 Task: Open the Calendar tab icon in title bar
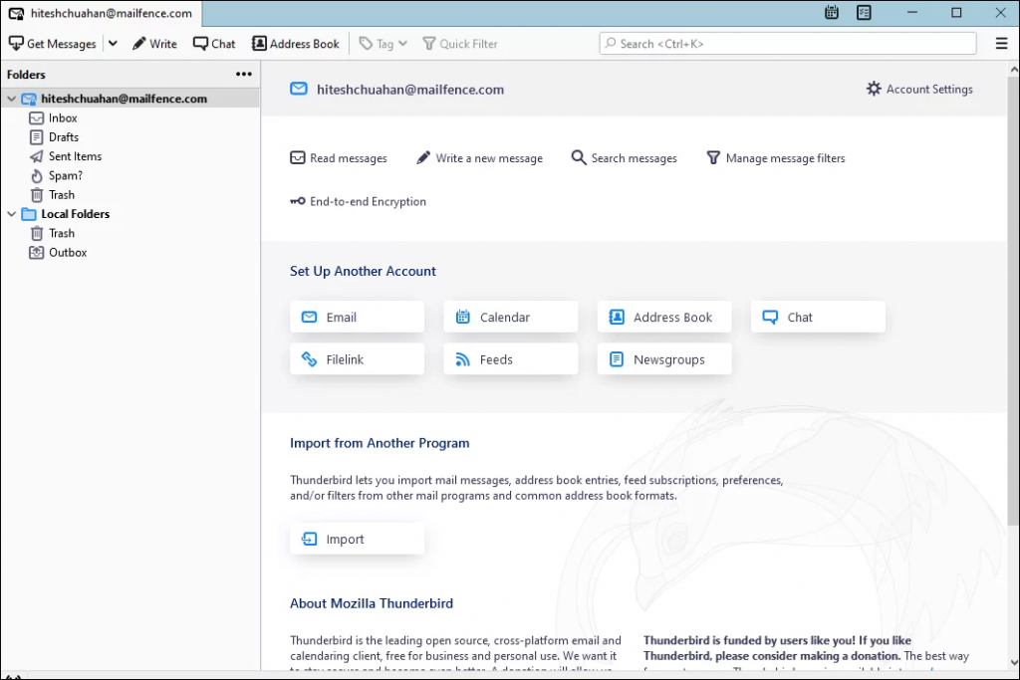coord(832,12)
